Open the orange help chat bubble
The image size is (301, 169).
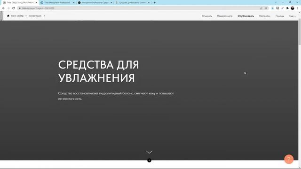289,159
